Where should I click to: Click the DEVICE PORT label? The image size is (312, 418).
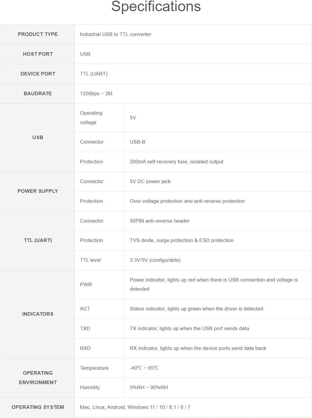pos(38,74)
